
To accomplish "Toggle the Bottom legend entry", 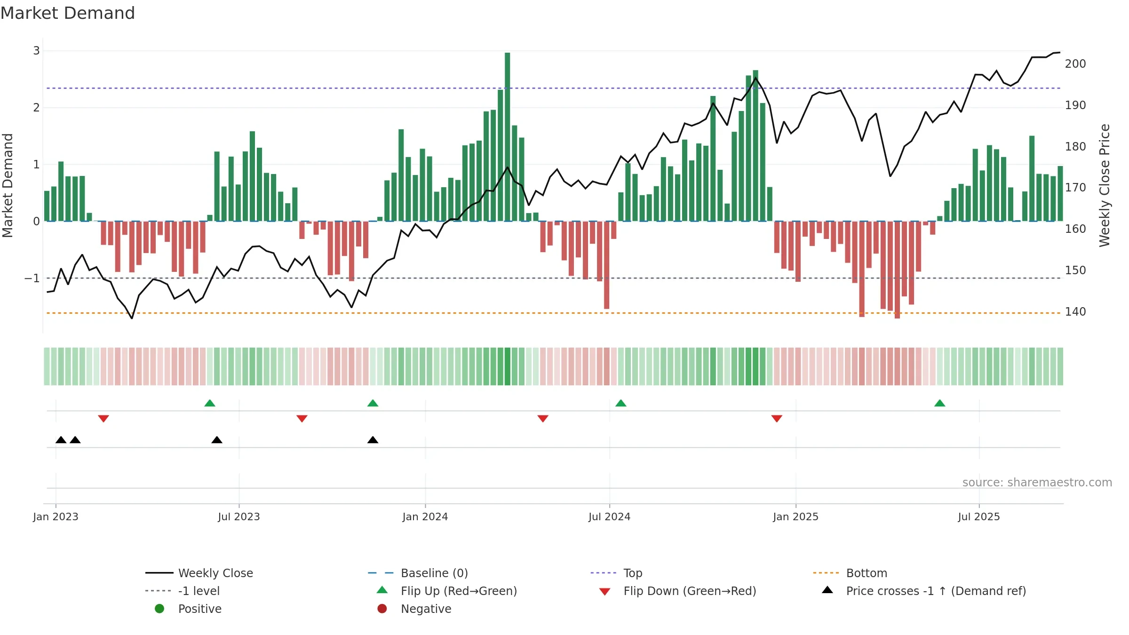I will click(x=850, y=573).
